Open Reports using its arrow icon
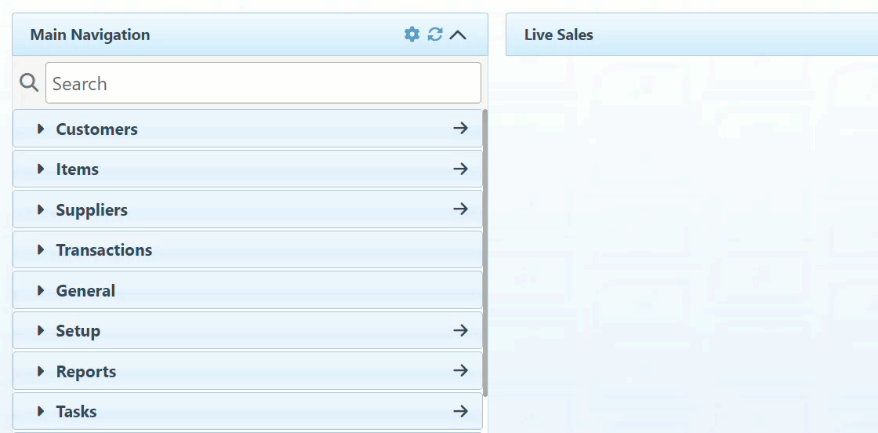 [x=461, y=370]
